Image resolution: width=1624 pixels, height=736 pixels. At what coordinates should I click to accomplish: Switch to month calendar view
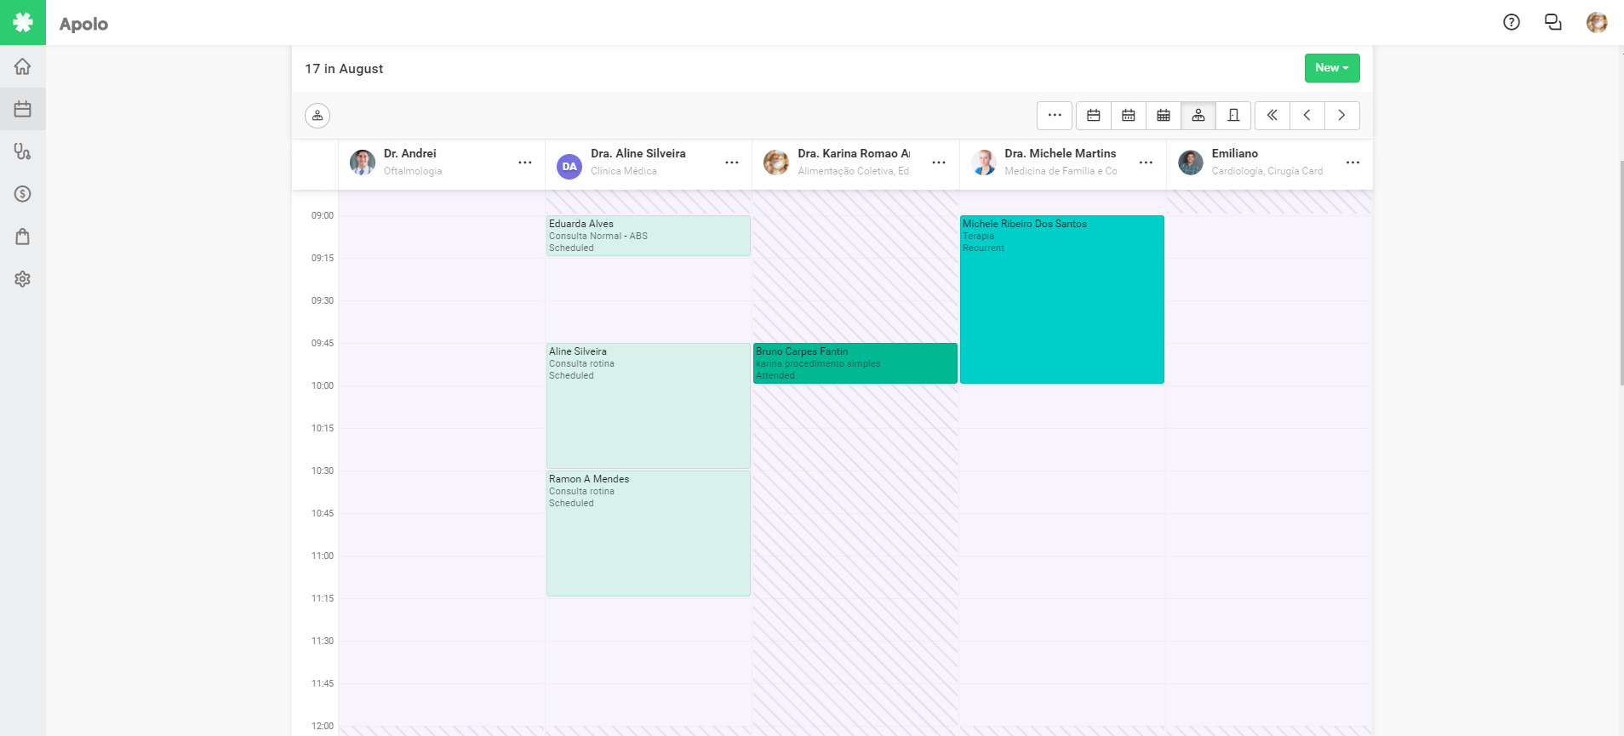tap(1164, 116)
